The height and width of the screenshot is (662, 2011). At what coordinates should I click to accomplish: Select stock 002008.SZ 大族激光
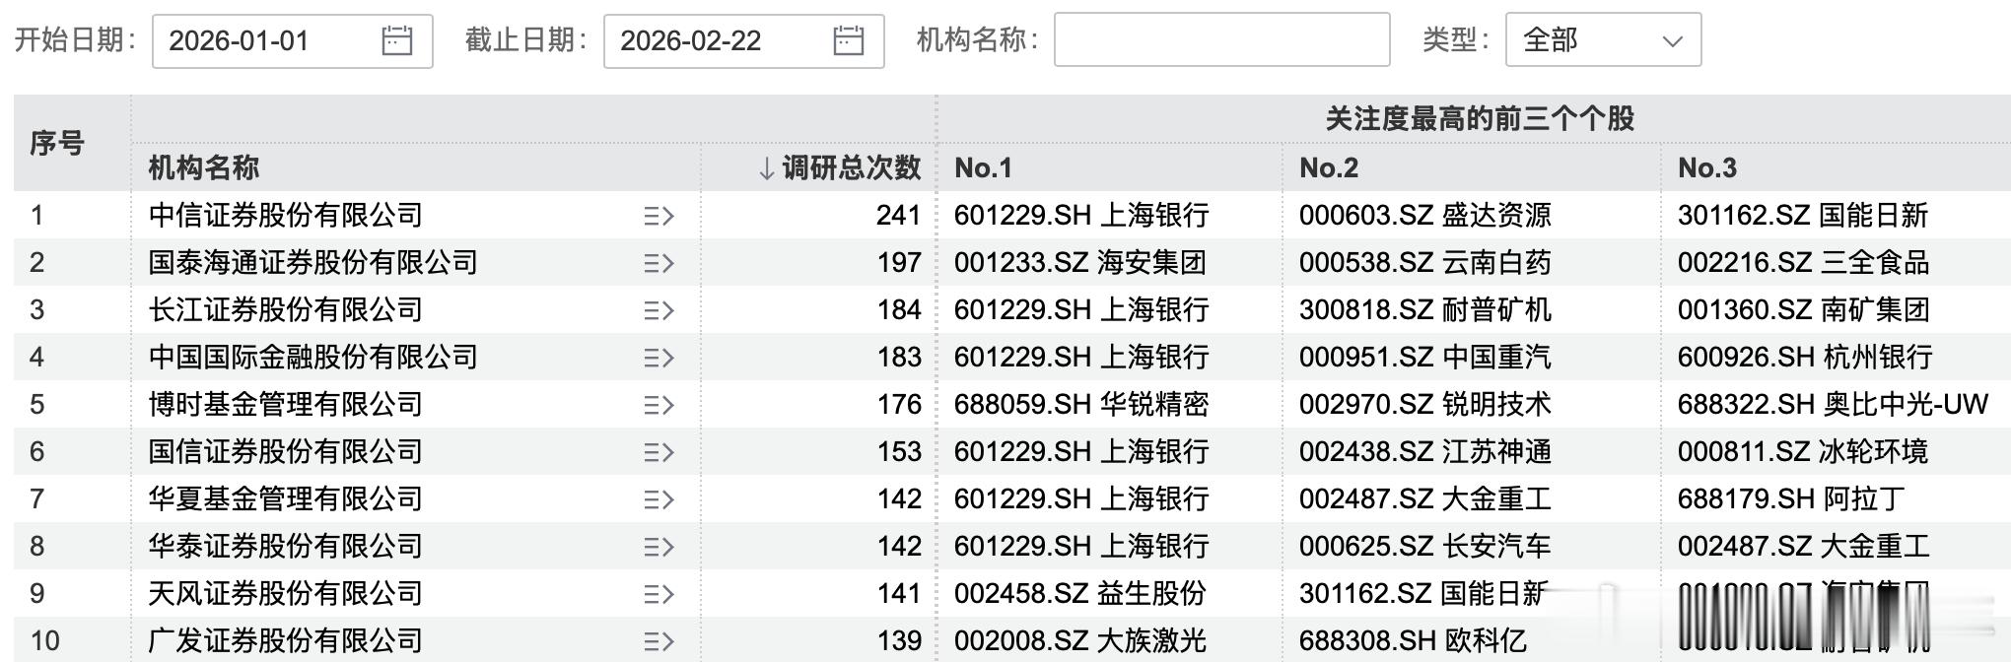pos(1080,641)
